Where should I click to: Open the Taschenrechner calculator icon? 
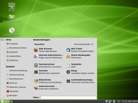pos(36,66)
